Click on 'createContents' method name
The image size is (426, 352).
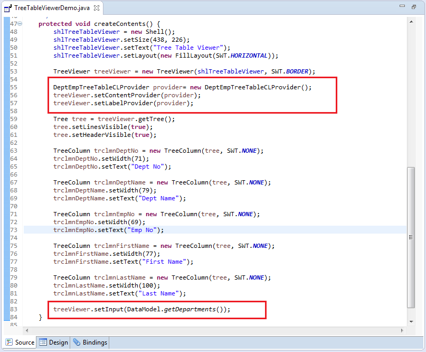pyautogui.click(x=120, y=24)
